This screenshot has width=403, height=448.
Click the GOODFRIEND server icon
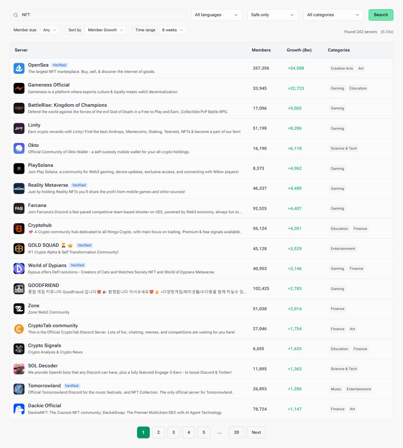[19, 289]
